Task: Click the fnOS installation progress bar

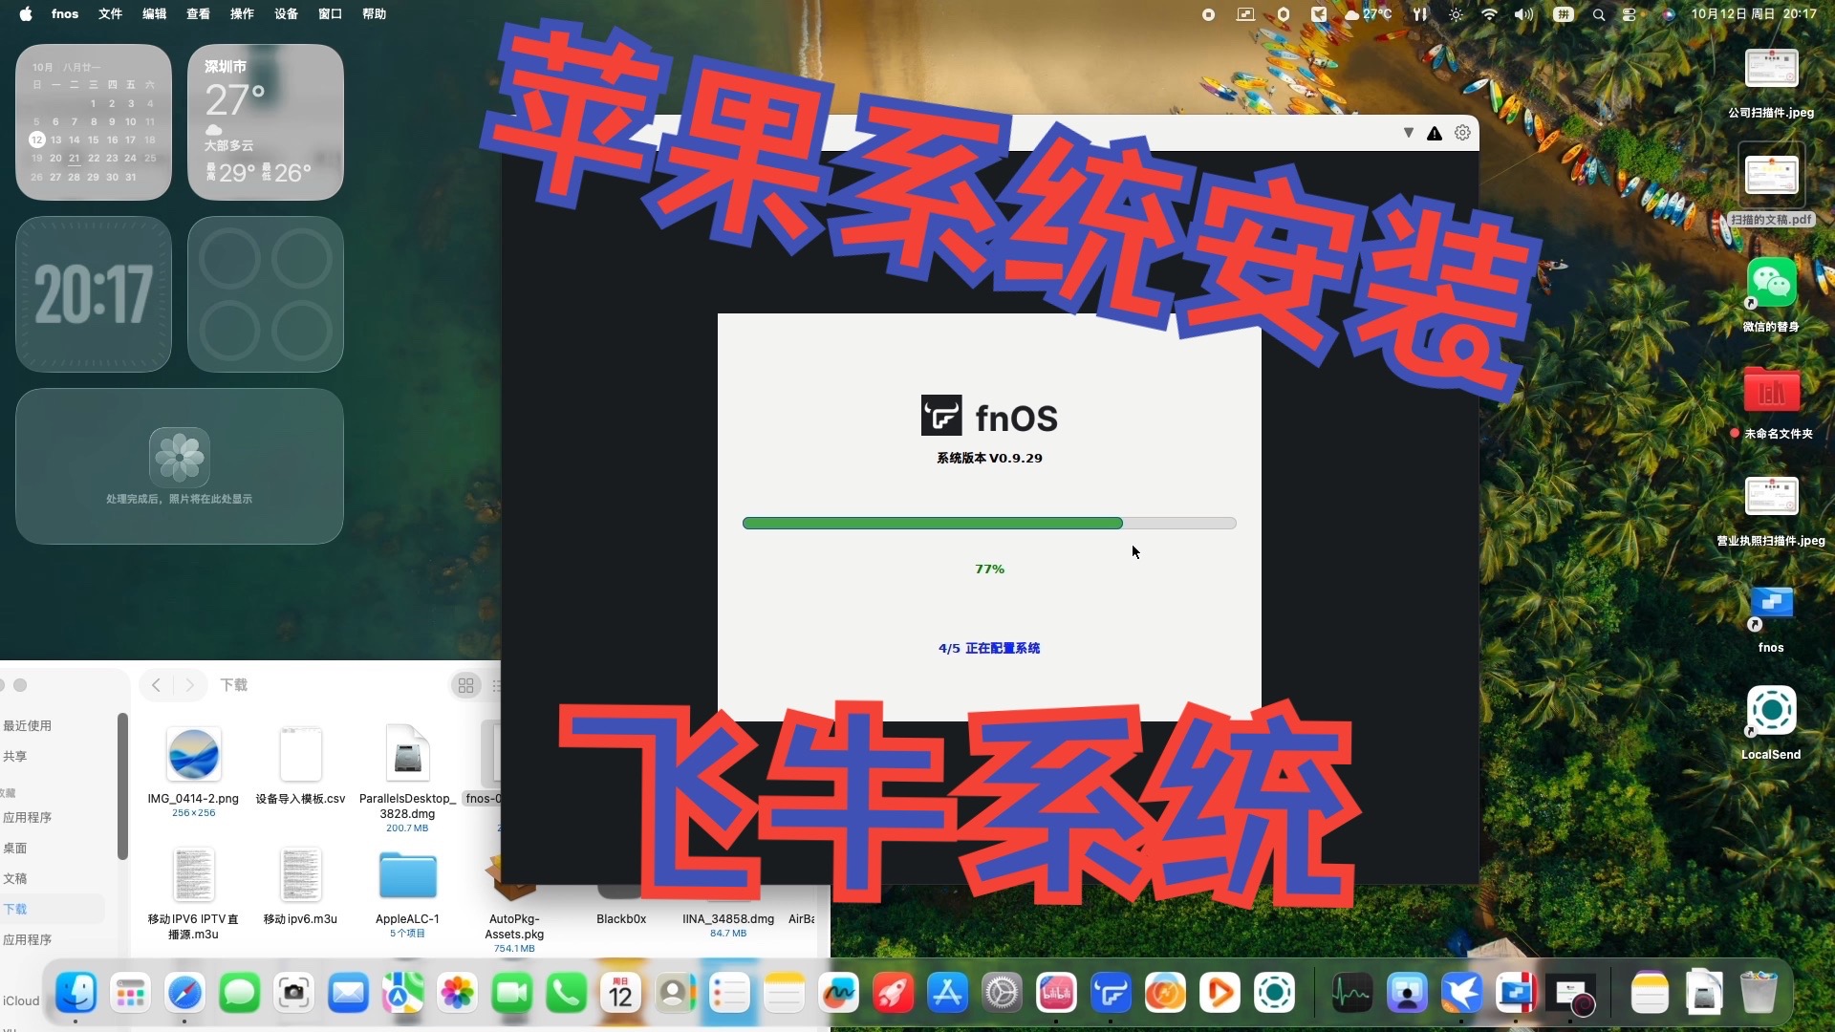Action: (989, 523)
